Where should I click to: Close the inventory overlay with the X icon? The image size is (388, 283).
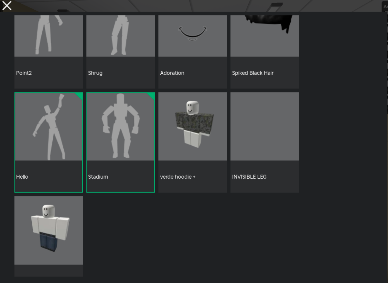pyautogui.click(x=7, y=5)
